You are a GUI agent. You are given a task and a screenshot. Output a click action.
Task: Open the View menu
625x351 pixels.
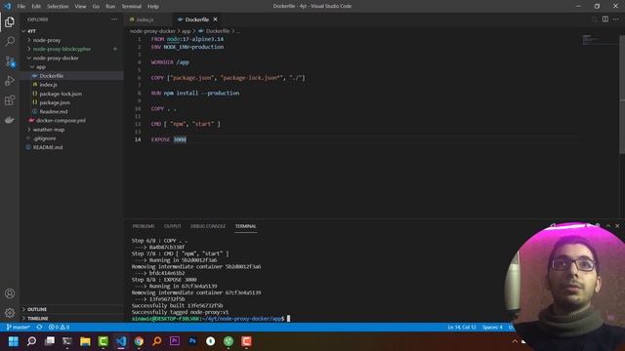click(80, 7)
